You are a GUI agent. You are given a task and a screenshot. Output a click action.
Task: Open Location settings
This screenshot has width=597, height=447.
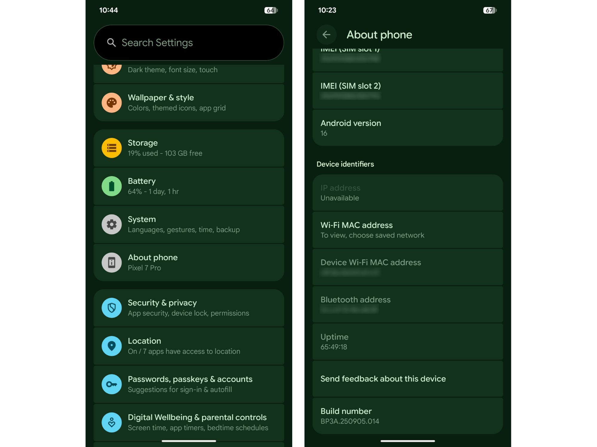[189, 346]
